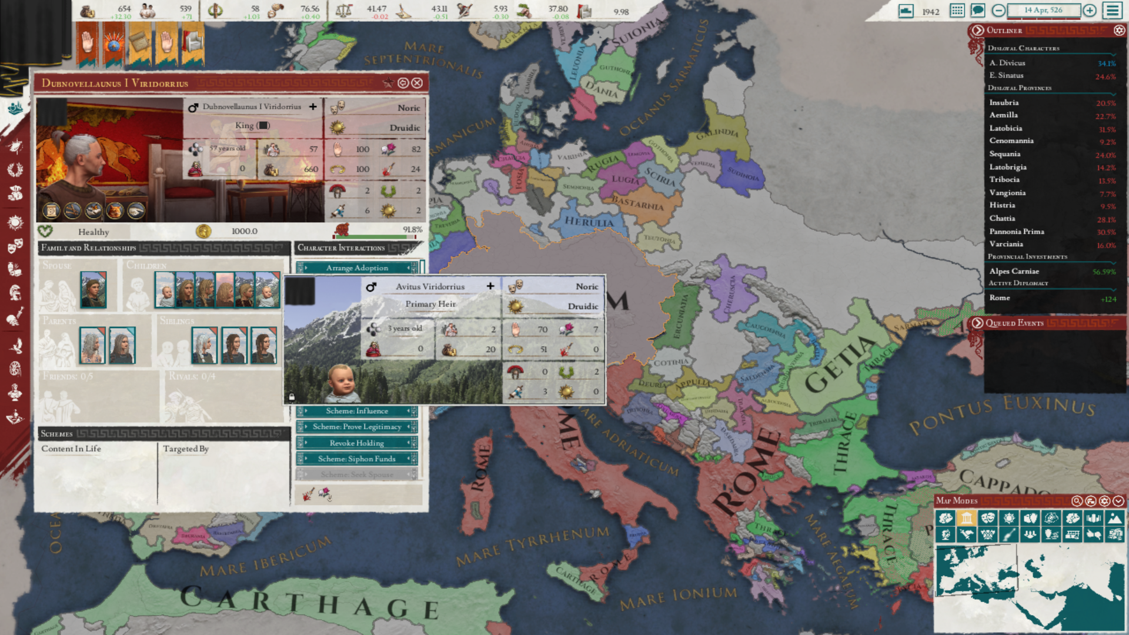
Task: Select Insubria in Disloyal Provinces
Action: tap(1052, 102)
